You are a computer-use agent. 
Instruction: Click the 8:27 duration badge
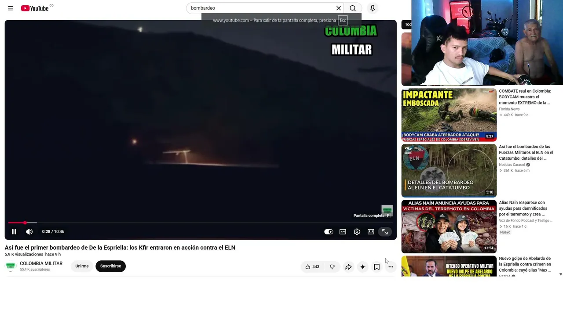click(490, 136)
